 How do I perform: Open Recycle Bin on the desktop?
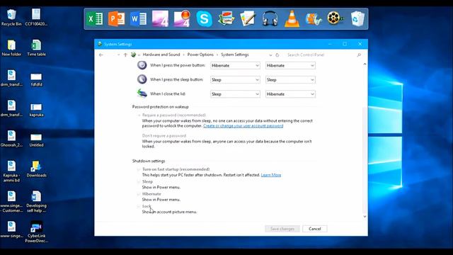pyautogui.click(x=11, y=17)
